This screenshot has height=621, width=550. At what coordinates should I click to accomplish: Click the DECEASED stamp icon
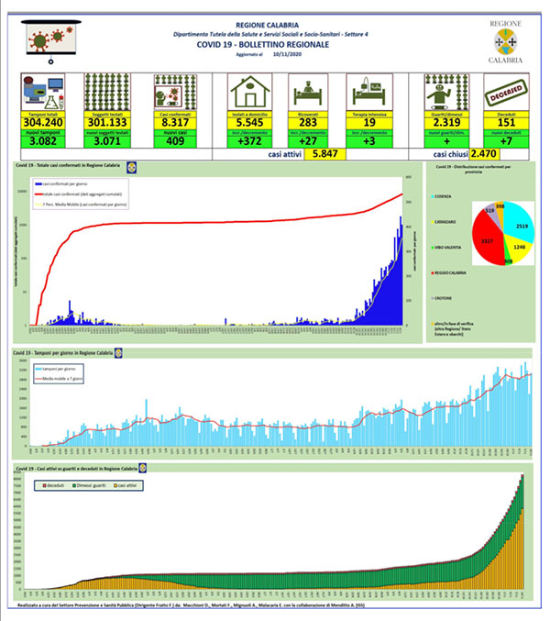pyautogui.click(x=506, y=92)
